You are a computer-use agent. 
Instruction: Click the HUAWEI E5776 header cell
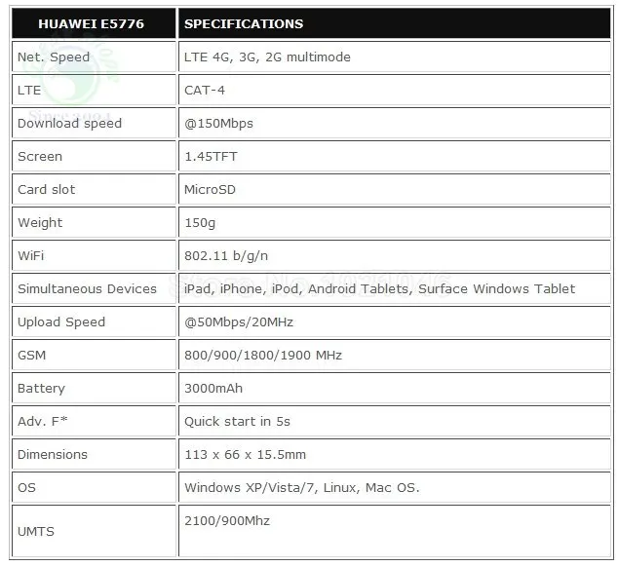pyautogui.click(x=94, y=23)
